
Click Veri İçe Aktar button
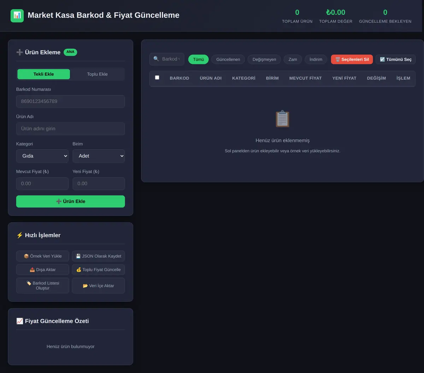click(99, 286)
